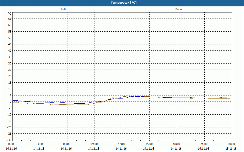Screen dimensions: 244x152
Task: Click the 14.11.16 date under 12:00
Action: pyautogui.click(x=121, y=148)
